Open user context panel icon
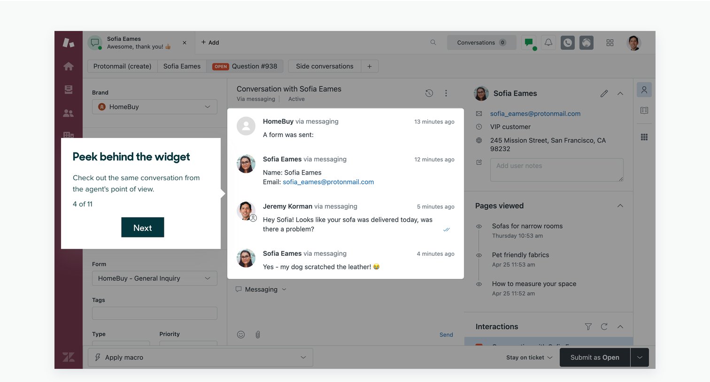The width and height of the screenshot is (710, 382). 644,90
